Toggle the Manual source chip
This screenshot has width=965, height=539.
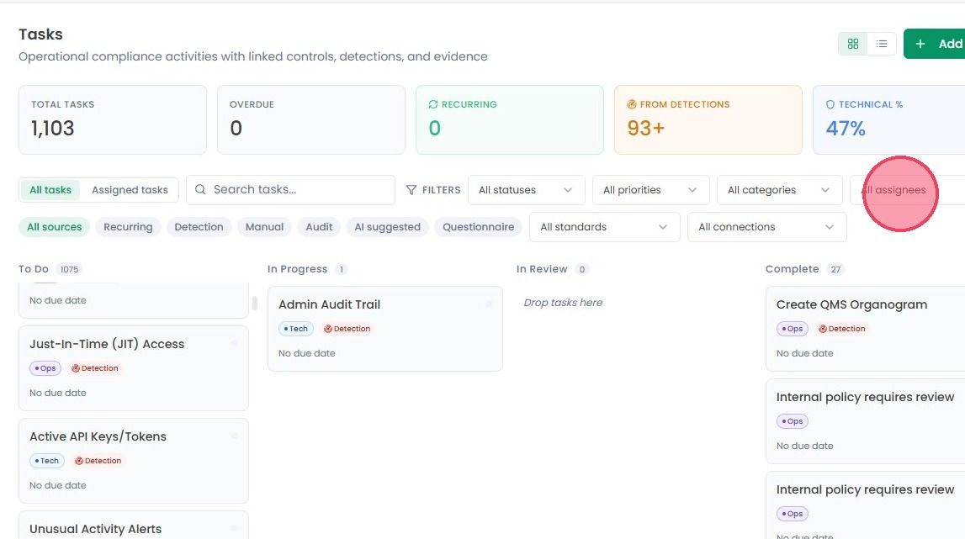[x=265, y=227]
